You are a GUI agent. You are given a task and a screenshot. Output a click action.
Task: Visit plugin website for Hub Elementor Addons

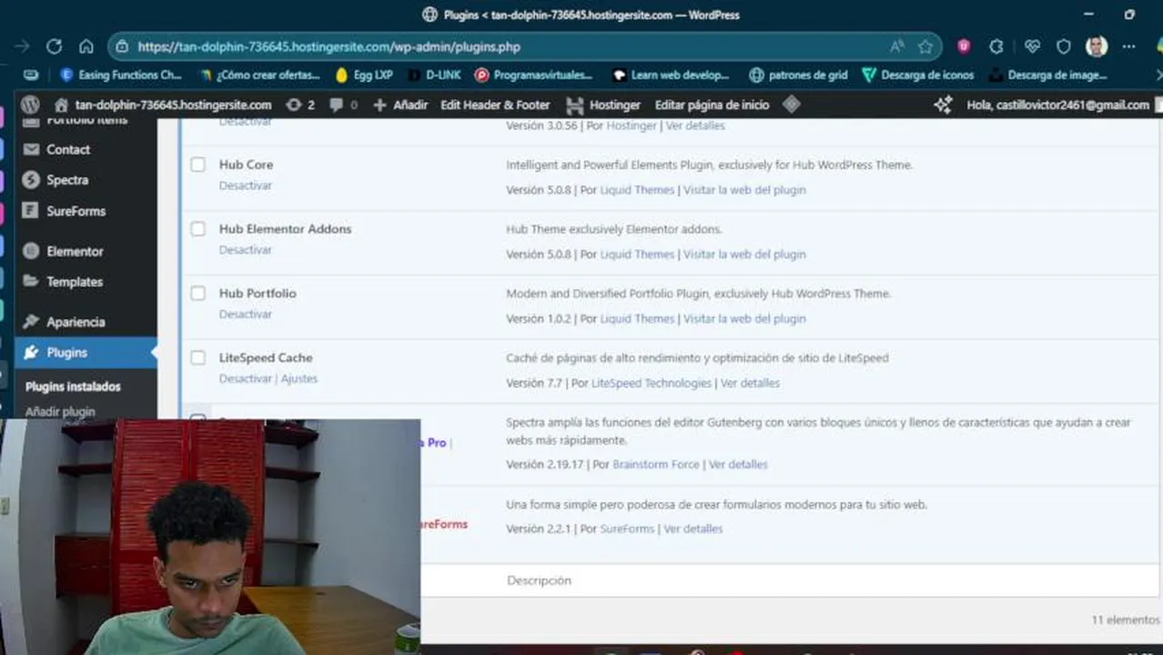coord(744,254)
